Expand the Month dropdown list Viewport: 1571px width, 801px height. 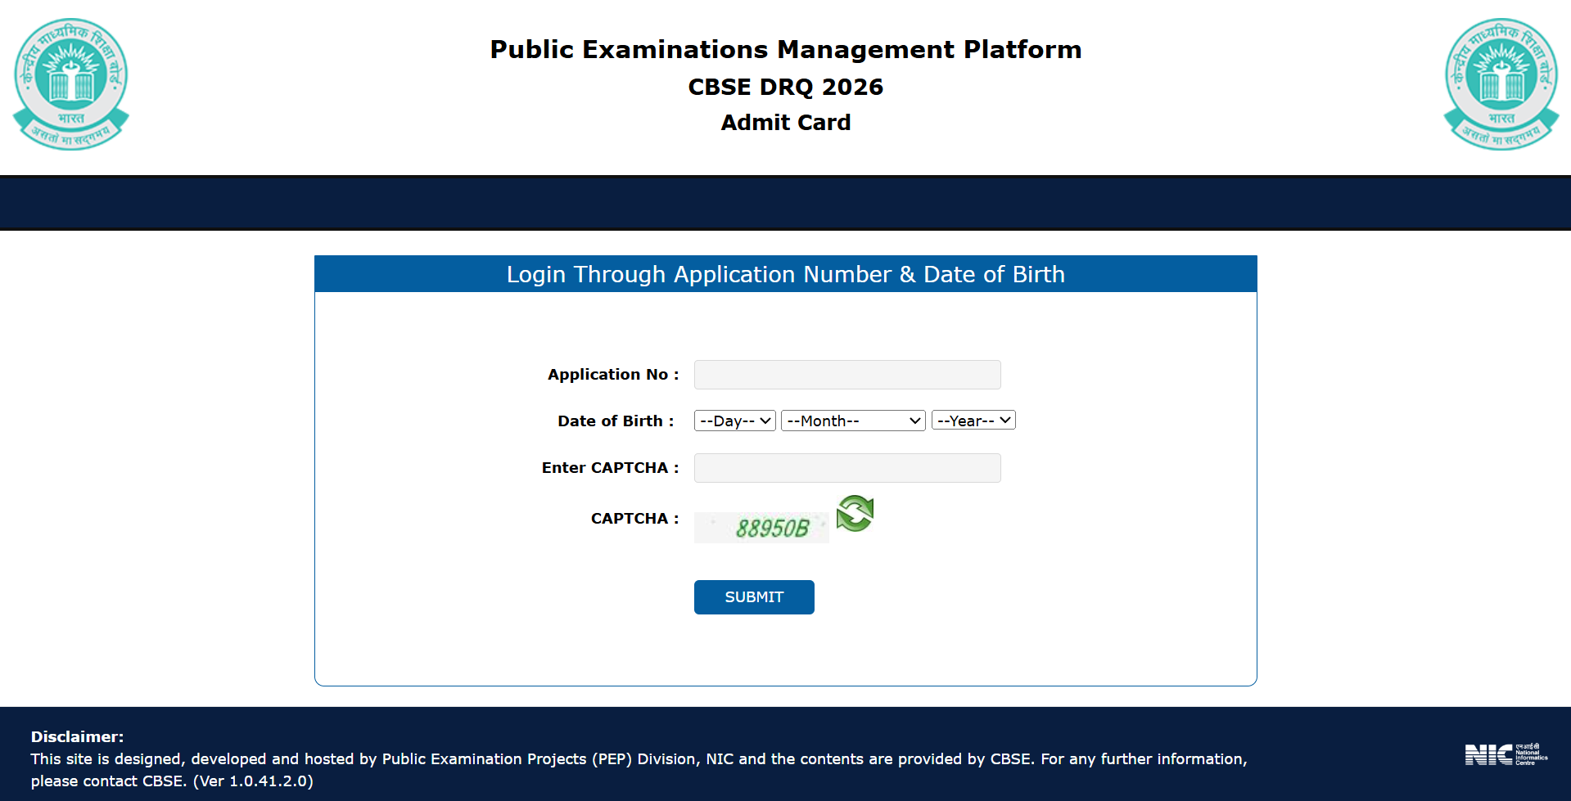coord(852,421)
